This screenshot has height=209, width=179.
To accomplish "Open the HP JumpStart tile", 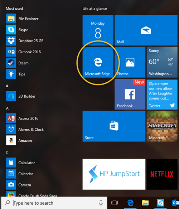I will click(114, 174).
